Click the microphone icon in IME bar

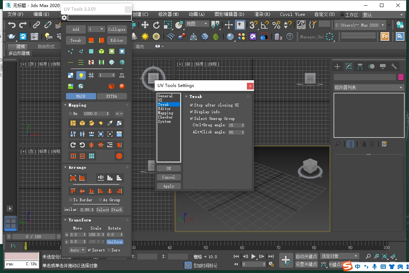(x=375, y=267)
